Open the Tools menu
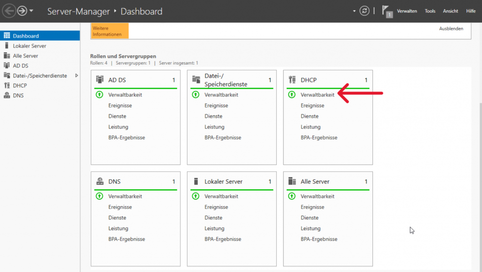 430,11
